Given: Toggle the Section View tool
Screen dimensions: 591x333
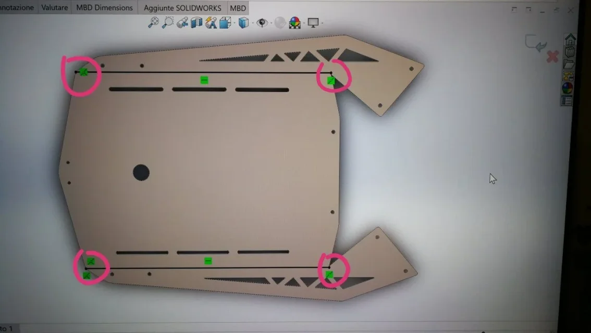Looking at the screenshot, I should (196, 23).
